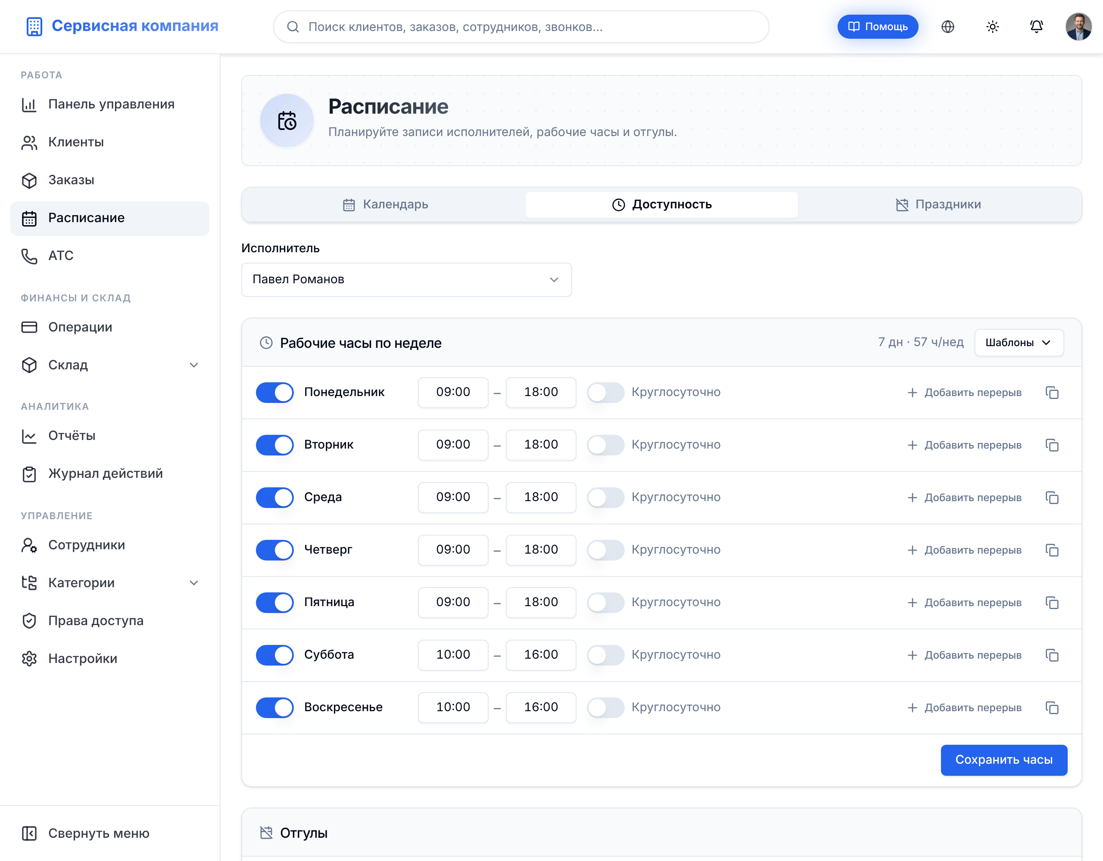Edit the Пятница end time 18:00

(541, 603)
